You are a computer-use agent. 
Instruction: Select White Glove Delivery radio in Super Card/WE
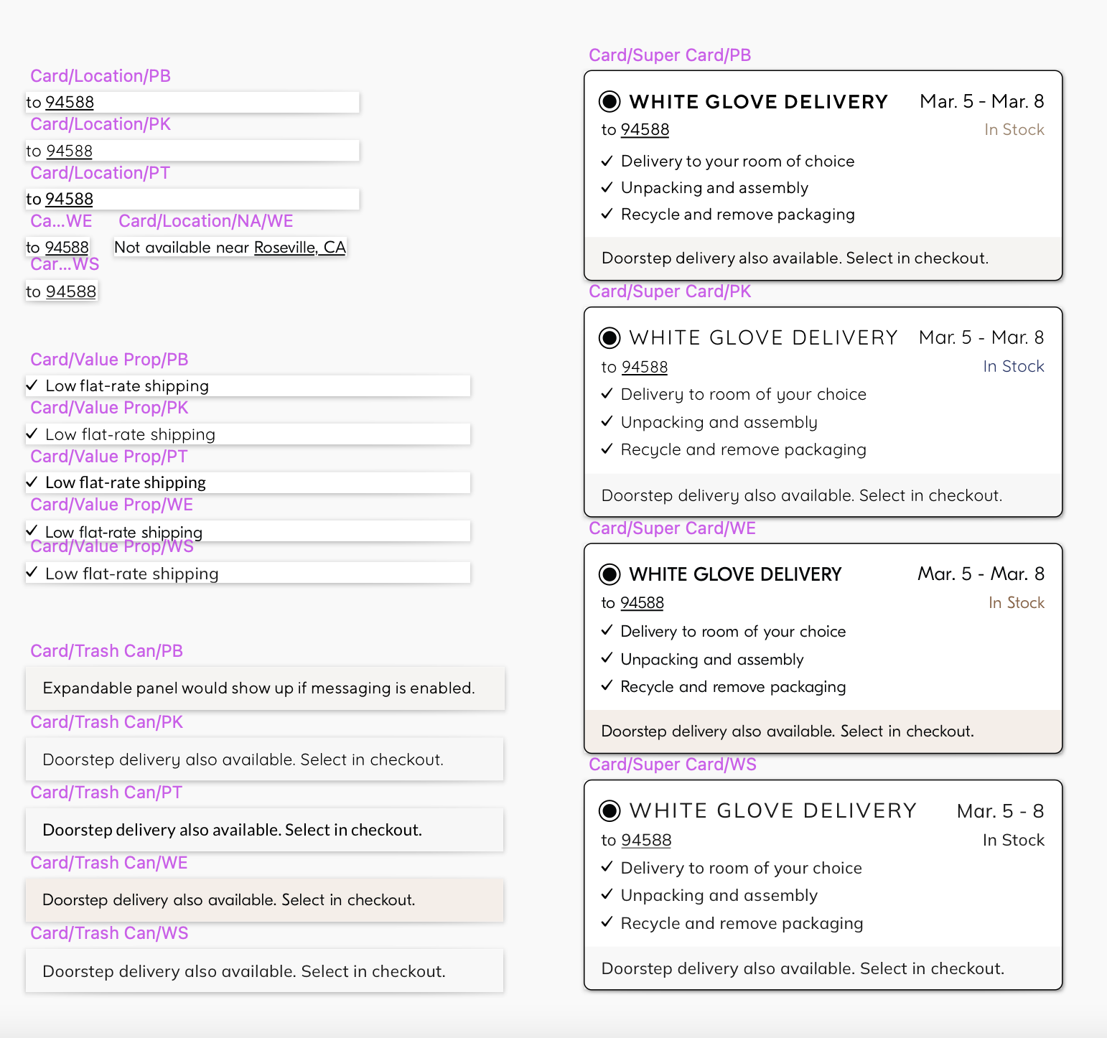tap(609, 574)
